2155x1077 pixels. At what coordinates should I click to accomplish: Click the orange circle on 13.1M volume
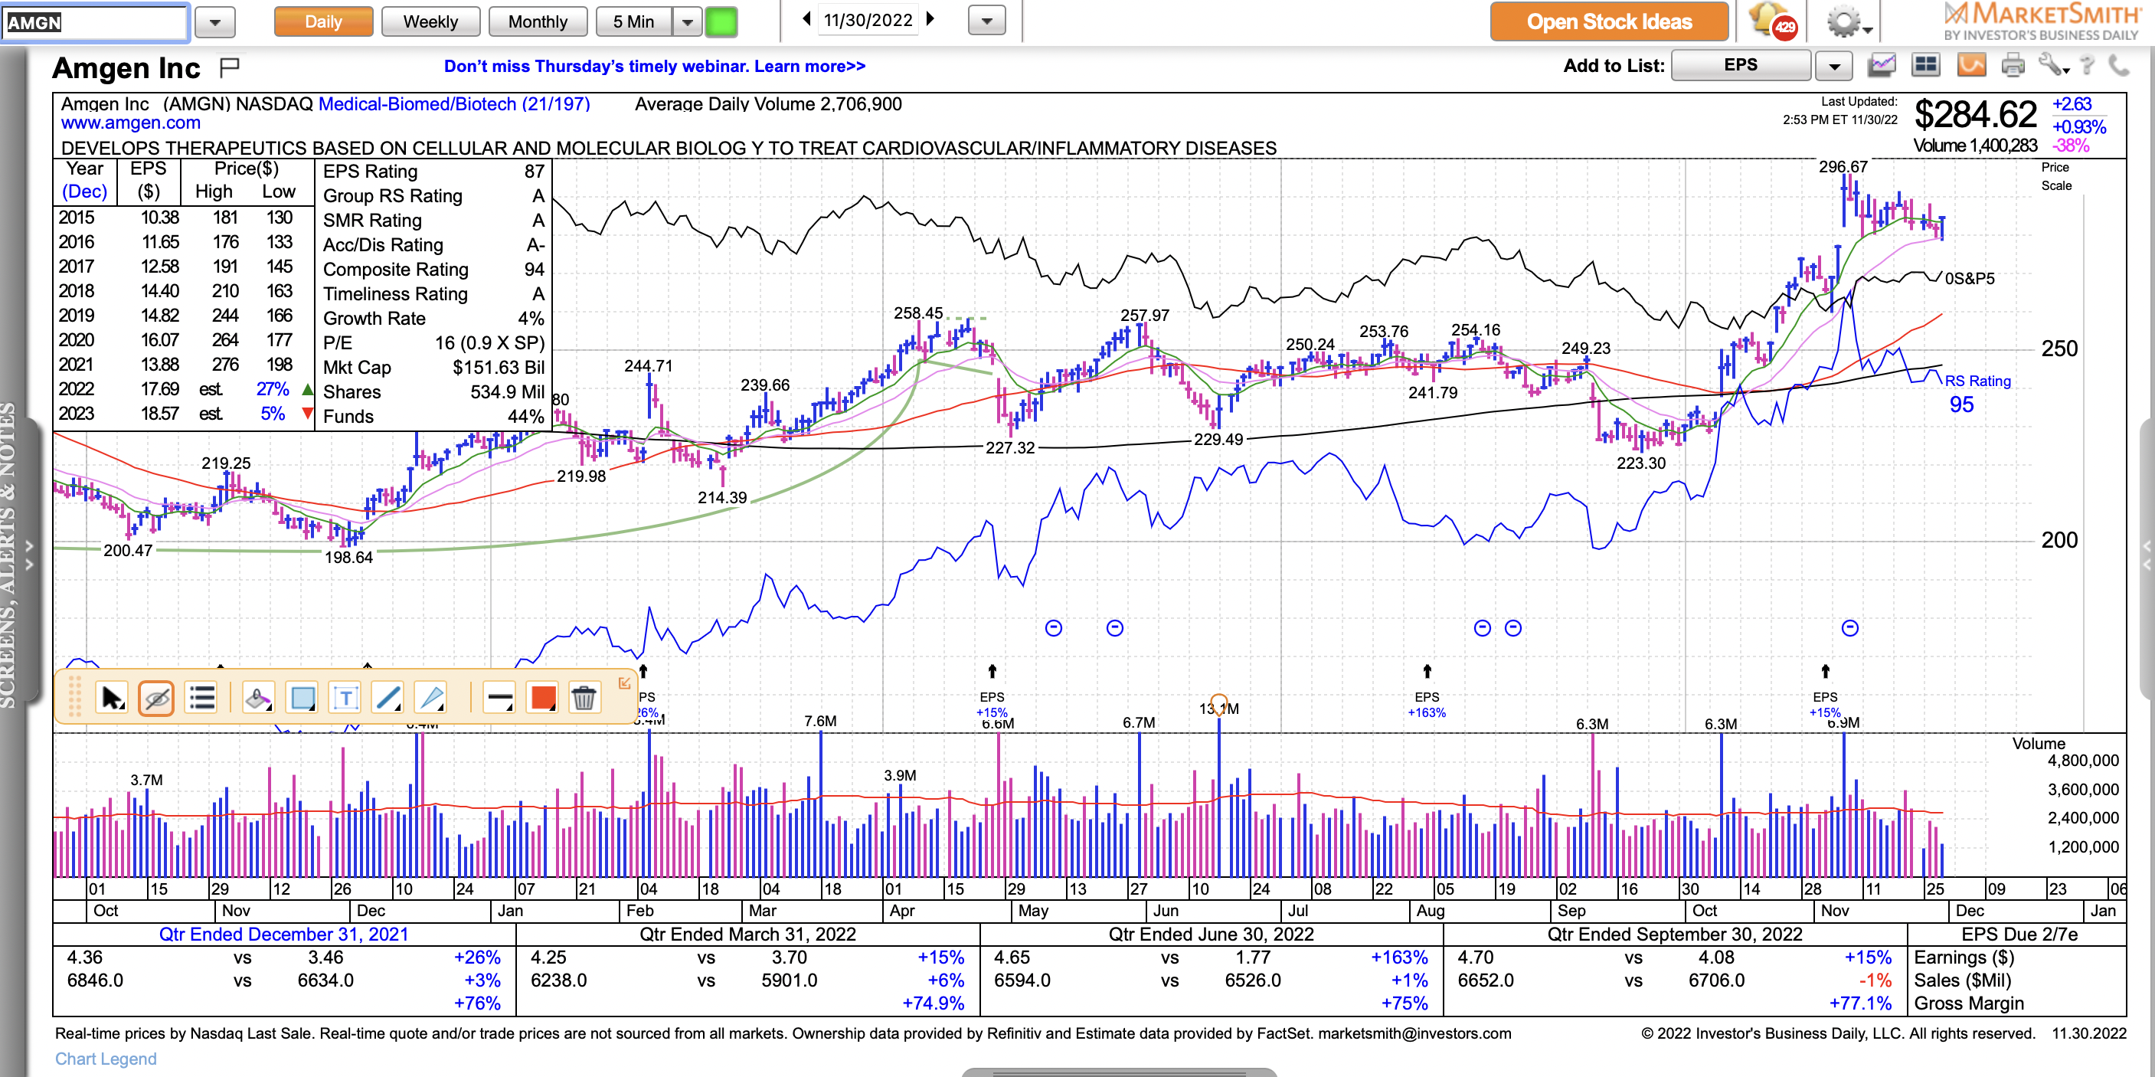[x=1219, y=703]
